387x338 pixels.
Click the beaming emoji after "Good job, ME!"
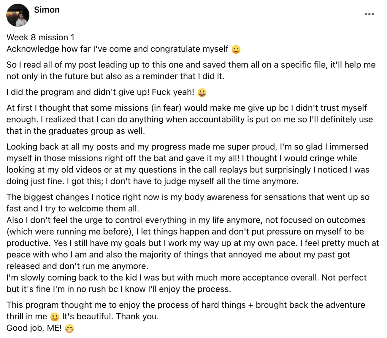coord(69,329)
